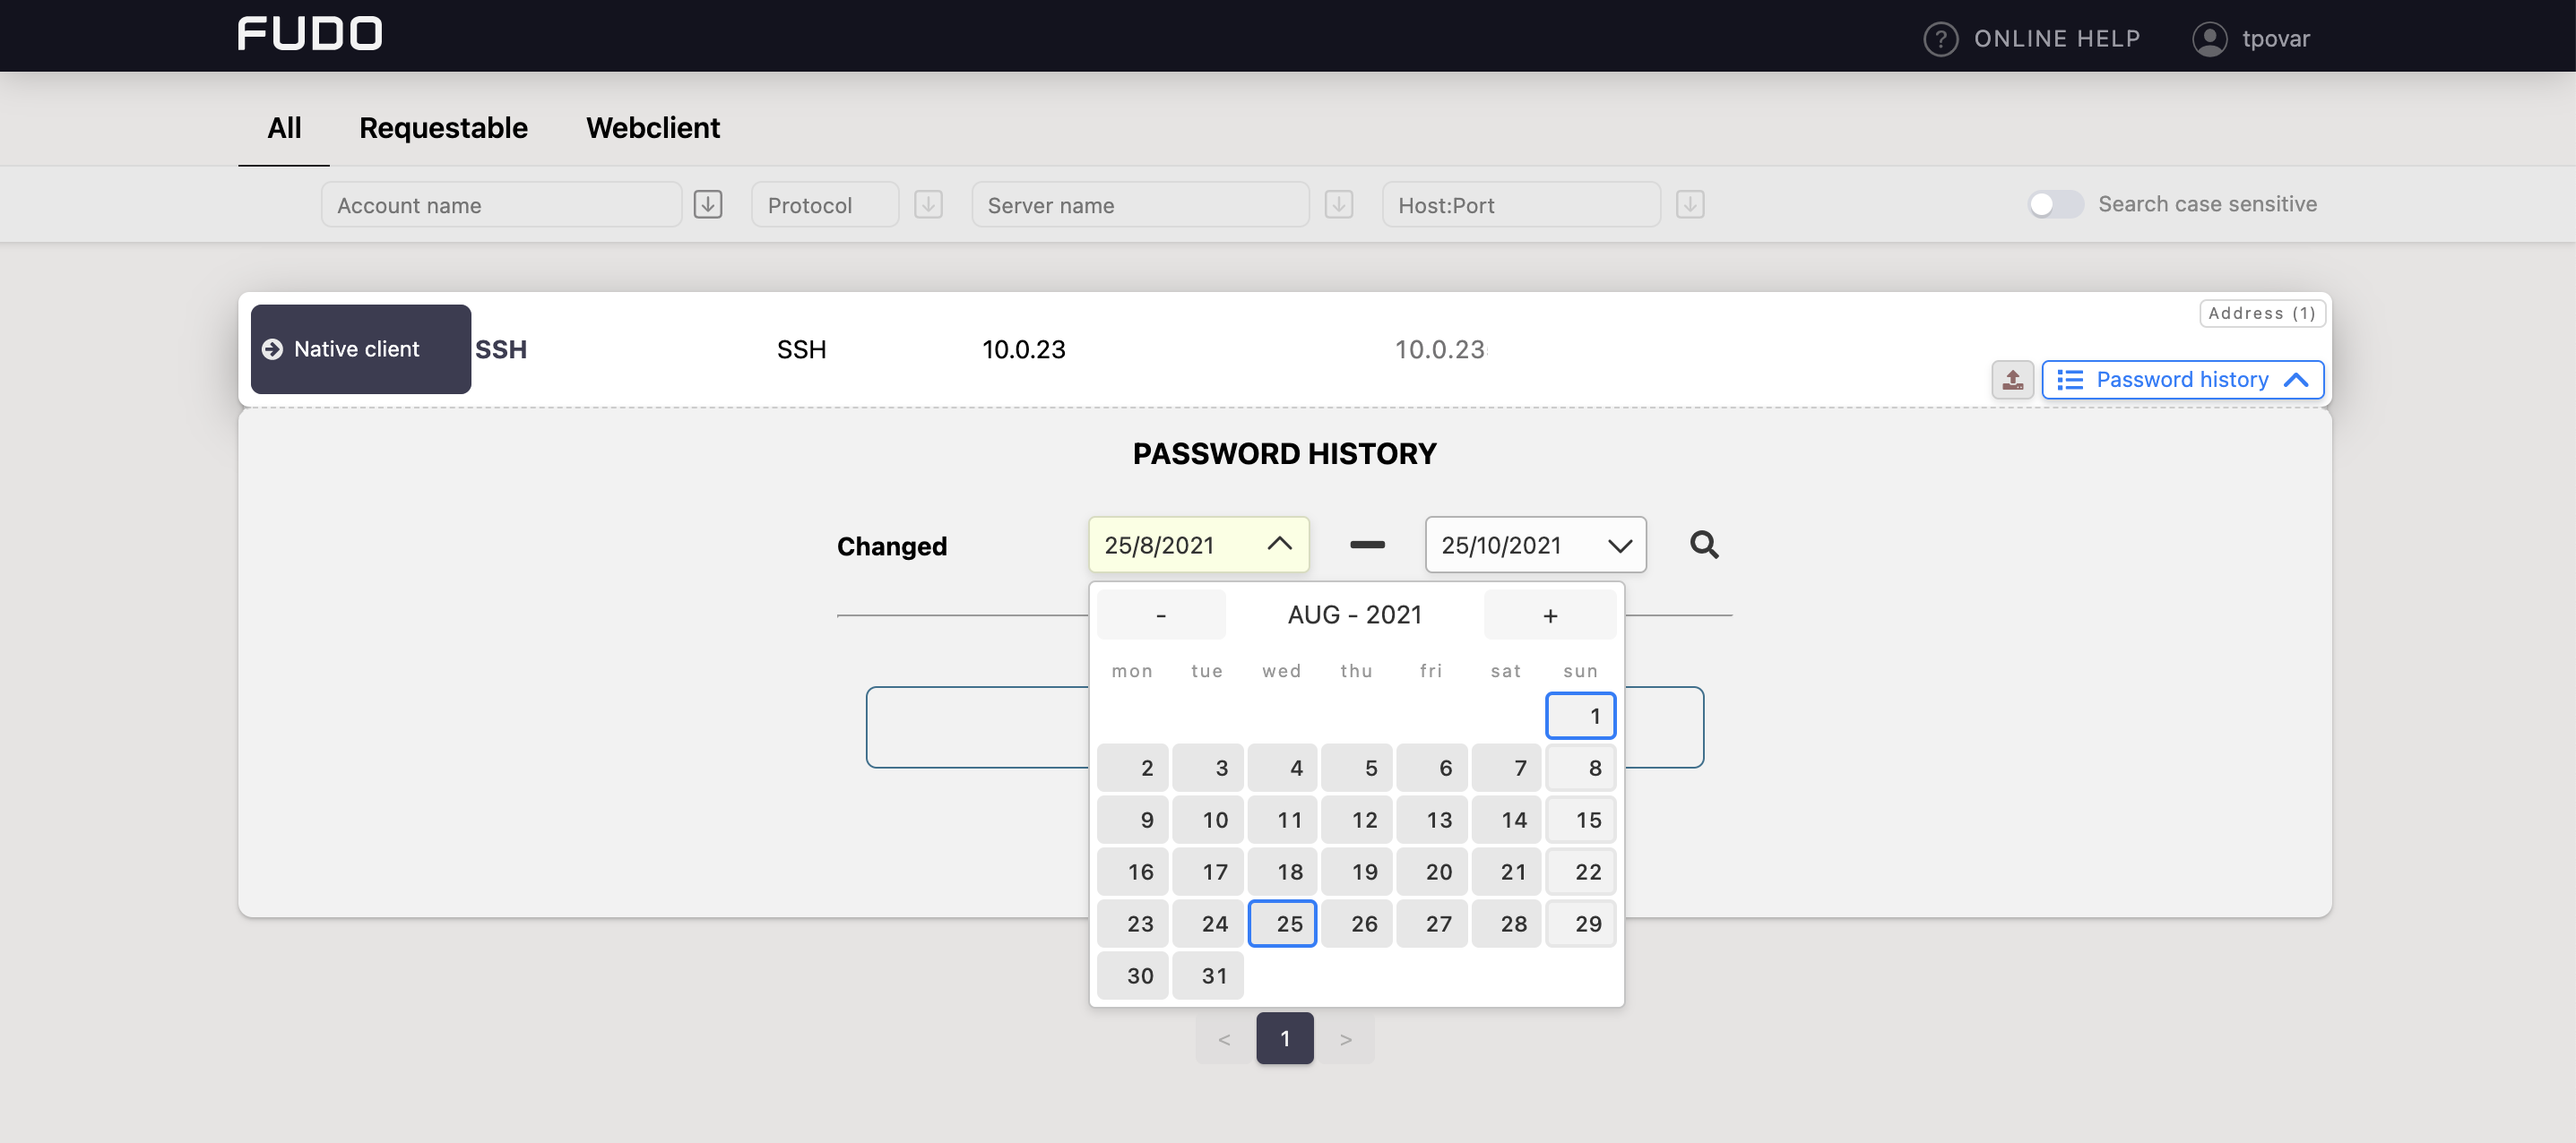The image size is (2576, 1143).
Task: Select August 21 in calendar
Action: [1507, 872]
